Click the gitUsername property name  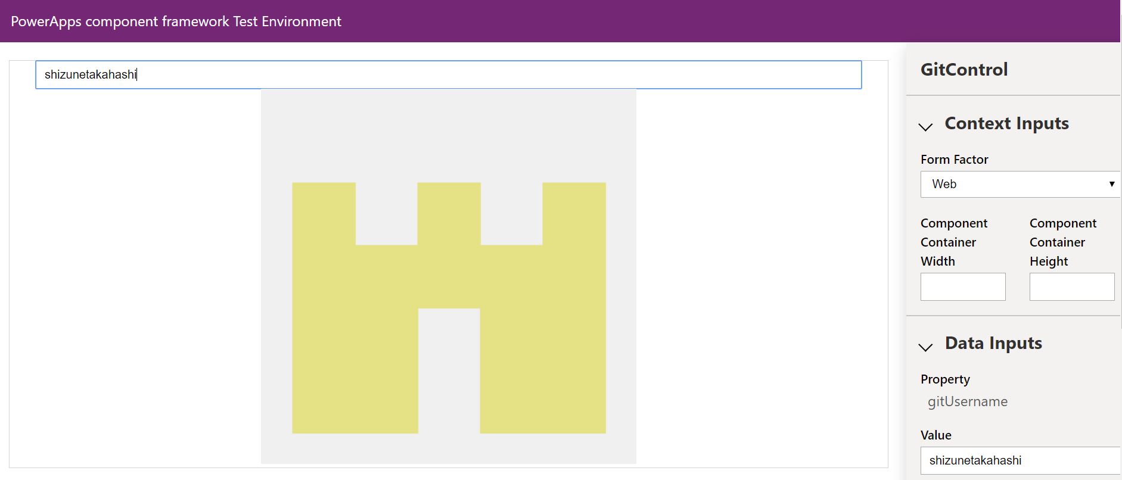(x=968, y=401)
